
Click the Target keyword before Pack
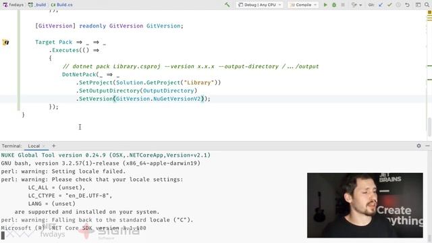45,42
